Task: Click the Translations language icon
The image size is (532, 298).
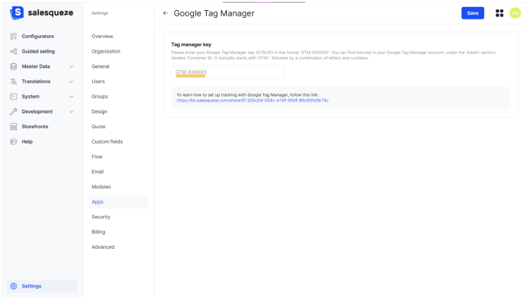Action: 13,81
